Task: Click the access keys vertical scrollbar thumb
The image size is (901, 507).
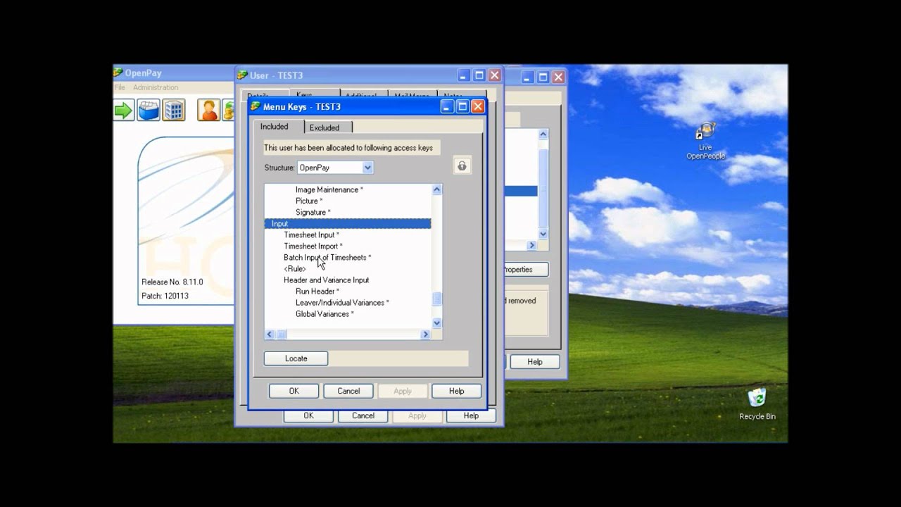Action: (x=436, y=299)
